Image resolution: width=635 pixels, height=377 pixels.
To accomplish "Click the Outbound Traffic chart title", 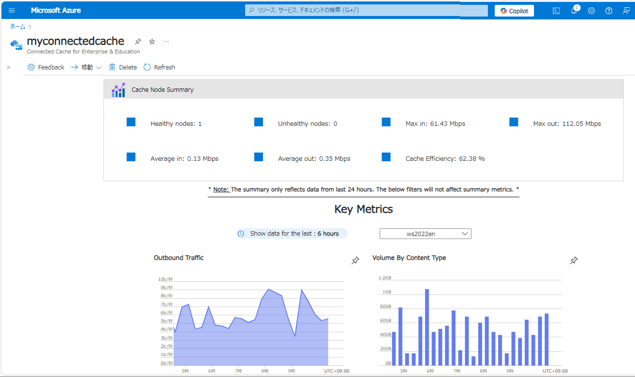I will click(x=179, y=258).
